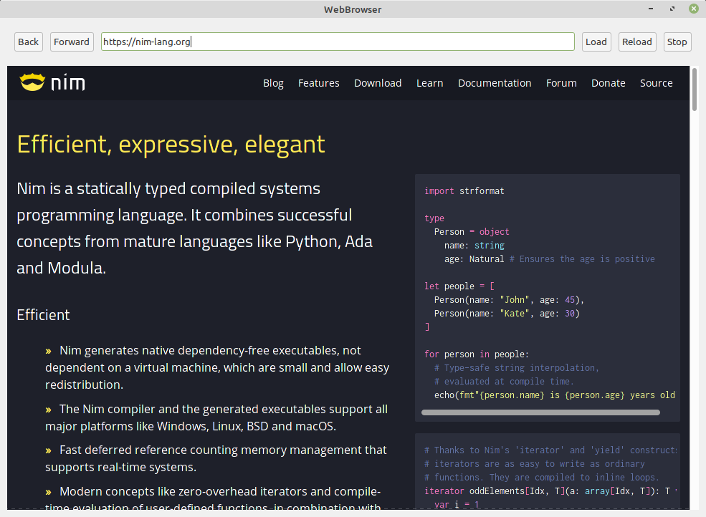Click the 'iterator oddElements' code line
This screenshot has height=517, width=706.
coord(550,491)
